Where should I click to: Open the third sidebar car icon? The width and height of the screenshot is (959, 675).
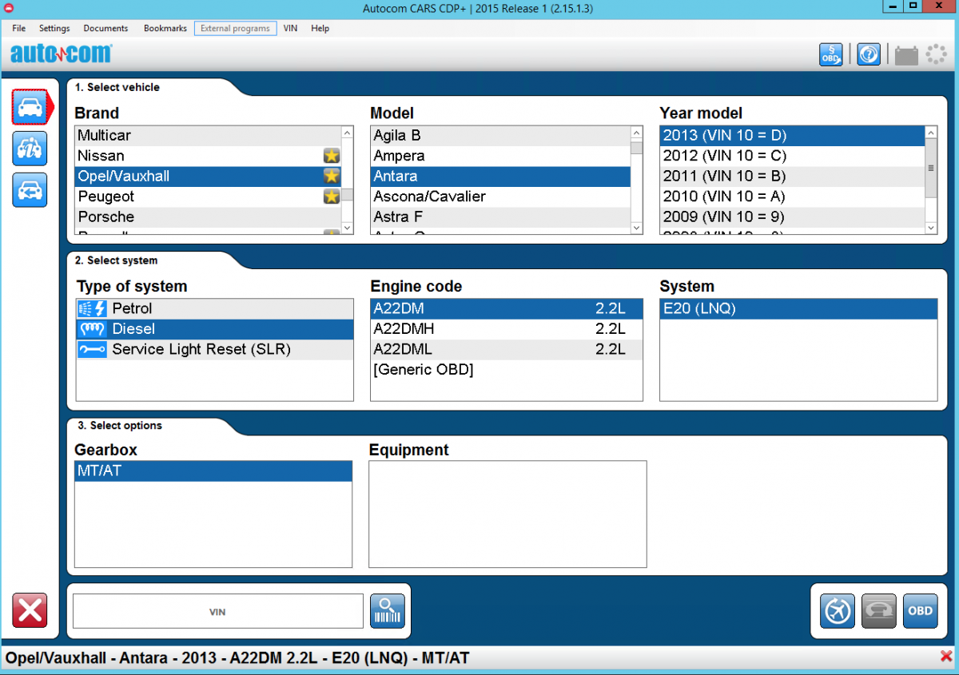click(x=30, y=190)
